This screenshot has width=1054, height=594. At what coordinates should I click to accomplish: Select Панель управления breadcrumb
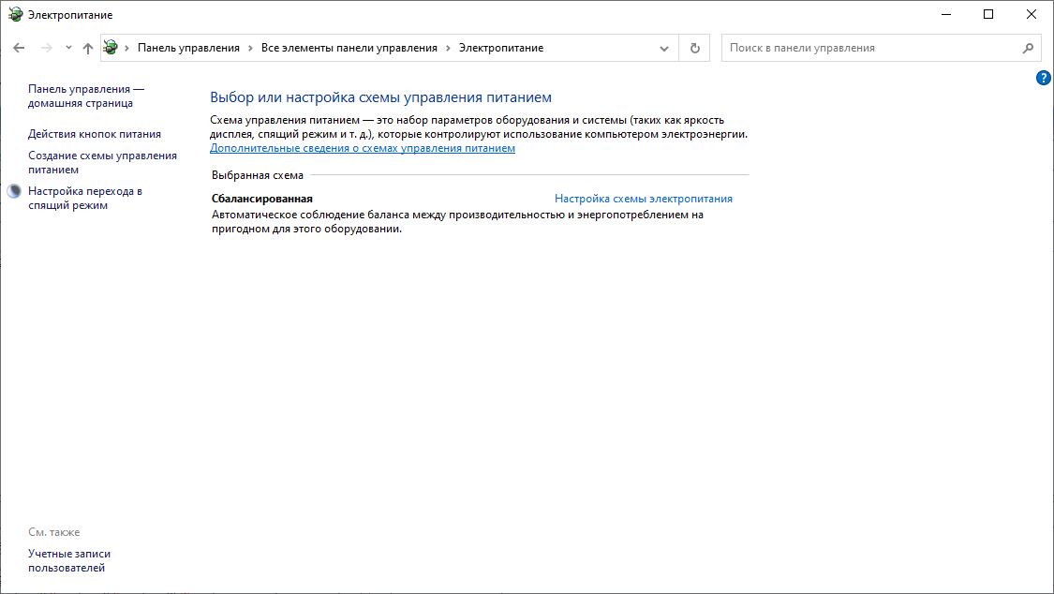[x=188, y=48]
